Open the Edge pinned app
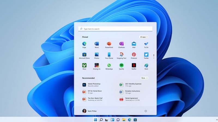Viewport: 218px width, 122px height. point(84,45)
